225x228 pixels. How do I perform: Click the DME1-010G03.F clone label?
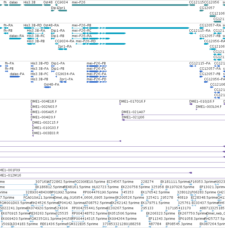click(x=45, y=128)
